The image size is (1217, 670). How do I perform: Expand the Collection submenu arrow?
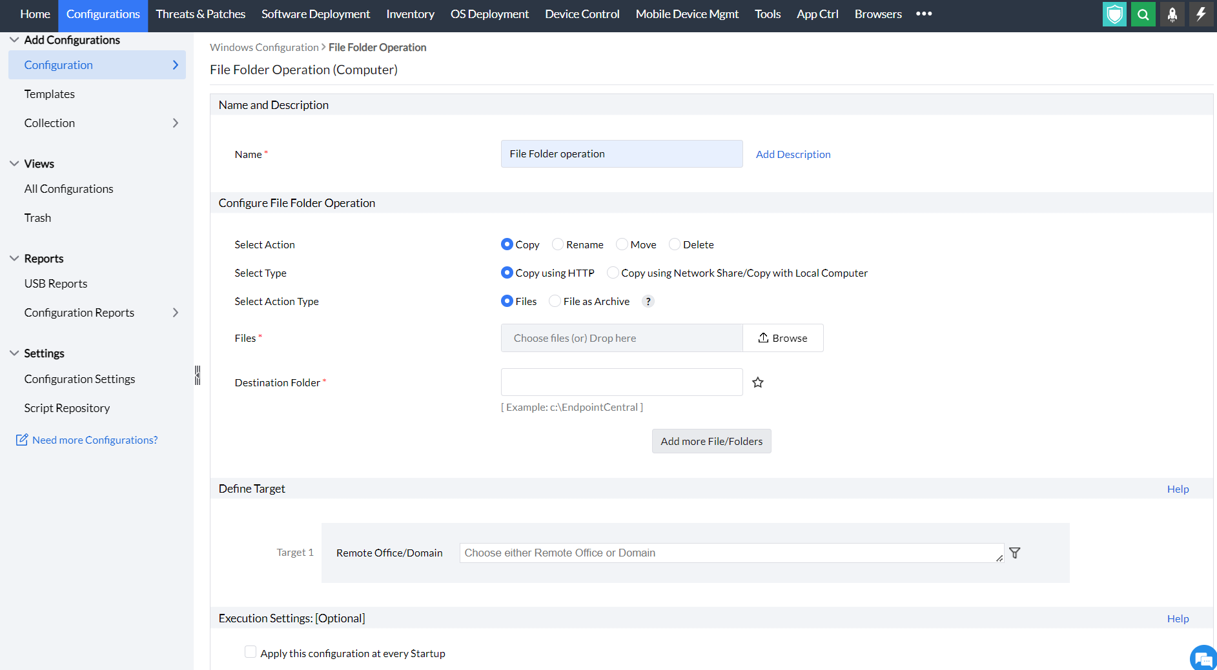(x=176, y=123)
